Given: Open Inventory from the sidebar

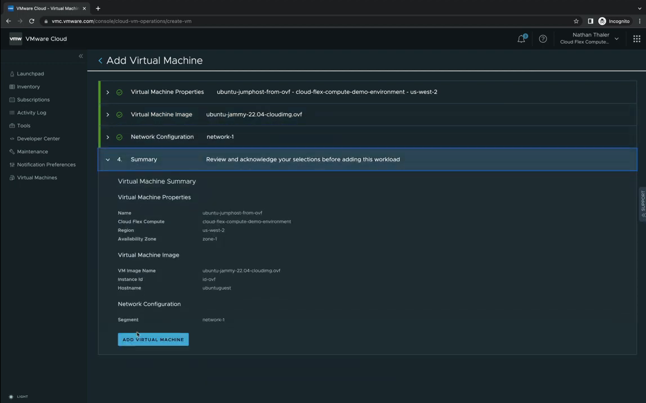Looking at the screenshot, I should pos(29,87).
